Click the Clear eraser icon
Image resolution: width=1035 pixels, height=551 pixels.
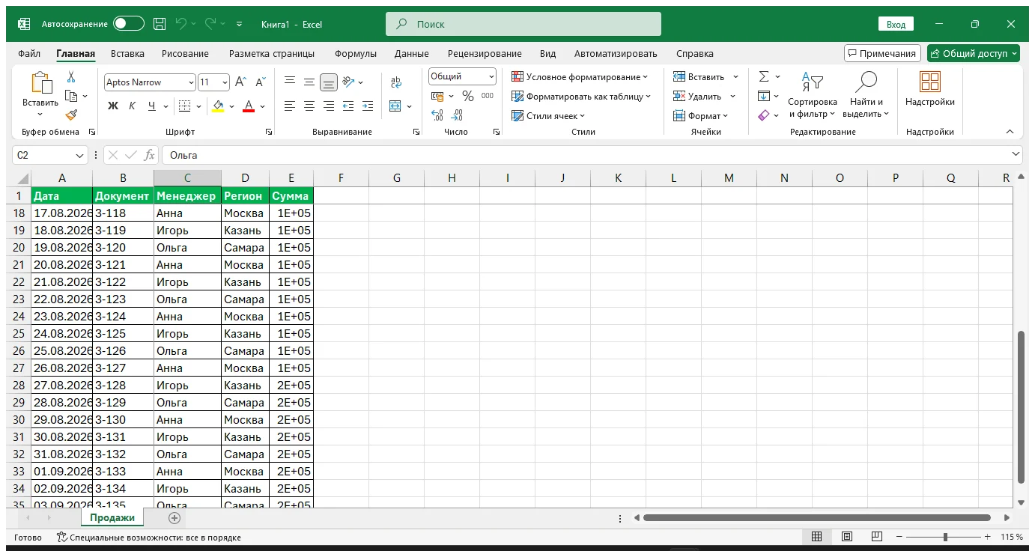tap(764, 115)
